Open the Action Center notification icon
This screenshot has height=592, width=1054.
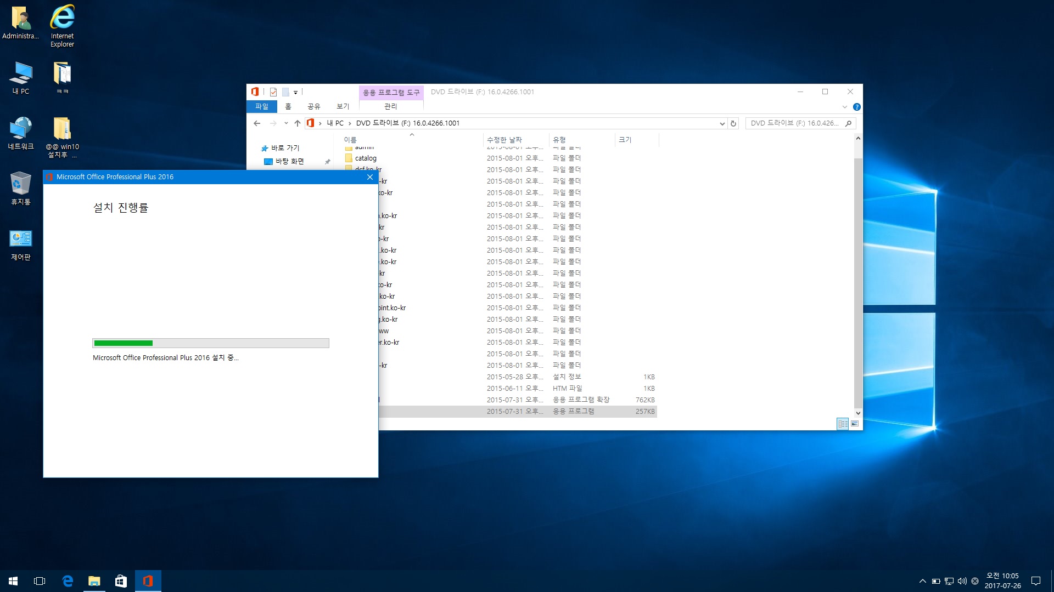click(x=1036, y=581)
